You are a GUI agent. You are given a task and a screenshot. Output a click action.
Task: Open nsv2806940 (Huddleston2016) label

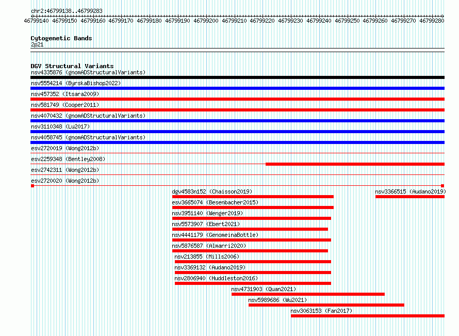(x=216, y=278)
